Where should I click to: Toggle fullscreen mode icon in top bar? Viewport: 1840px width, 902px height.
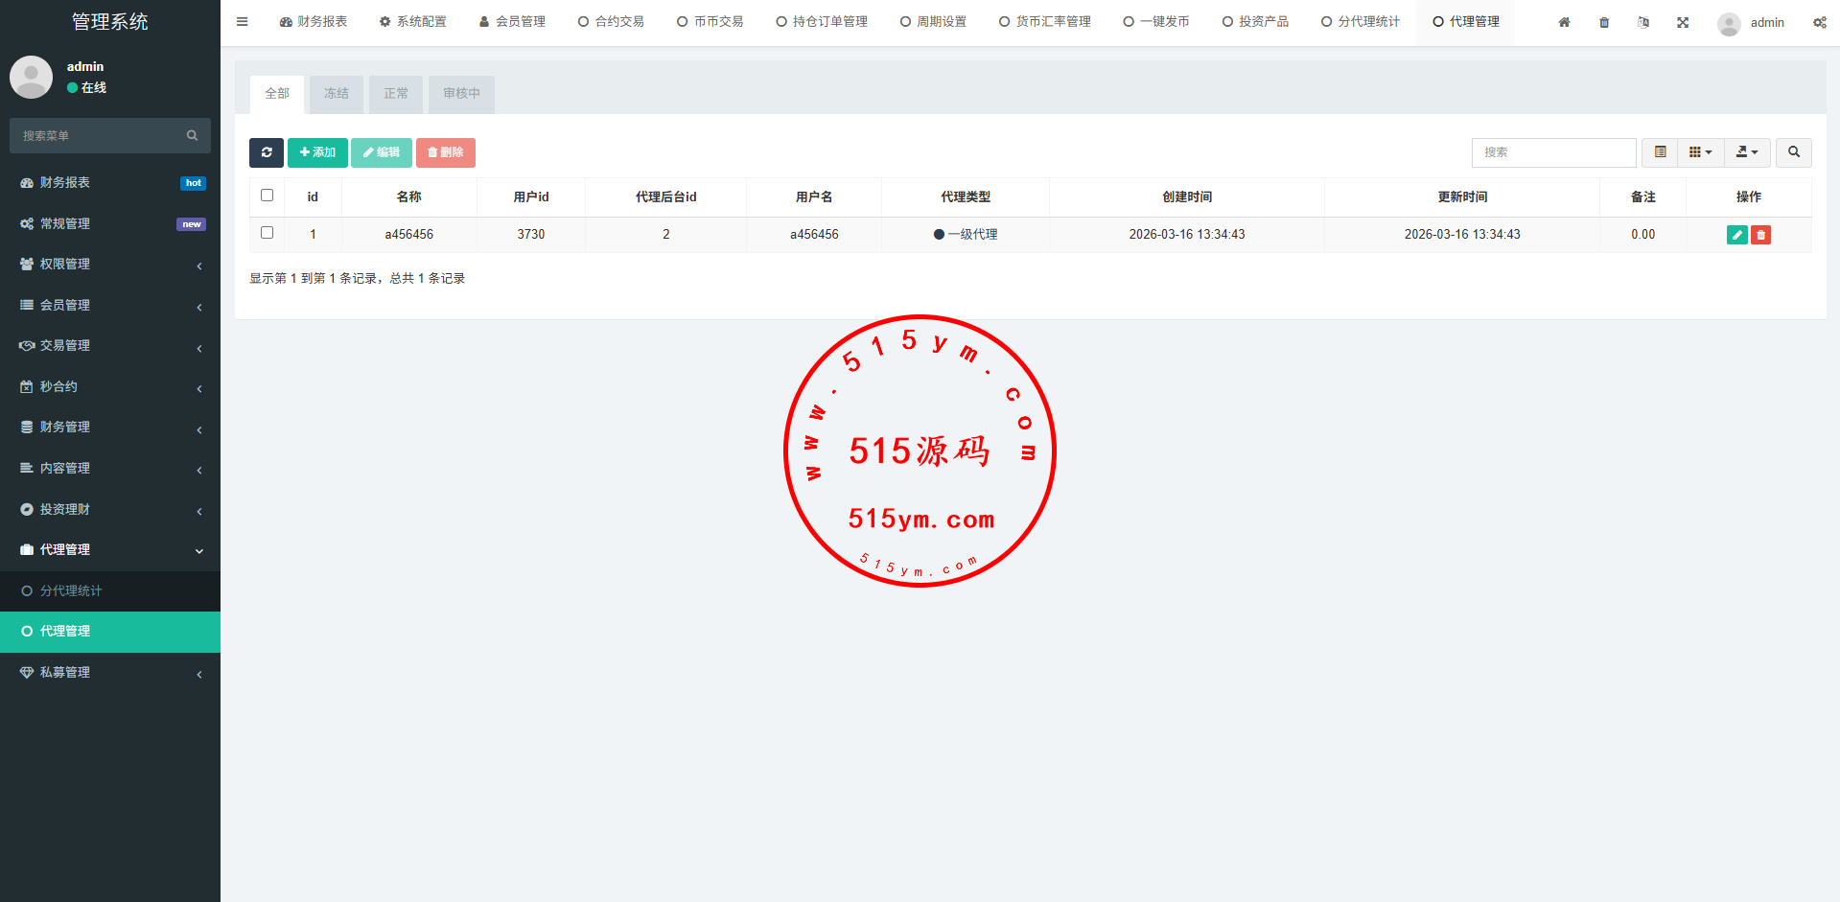click(x=1683, y=22)
